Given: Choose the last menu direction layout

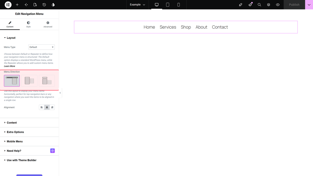Looking at the screenshot, I should [47, 81].
